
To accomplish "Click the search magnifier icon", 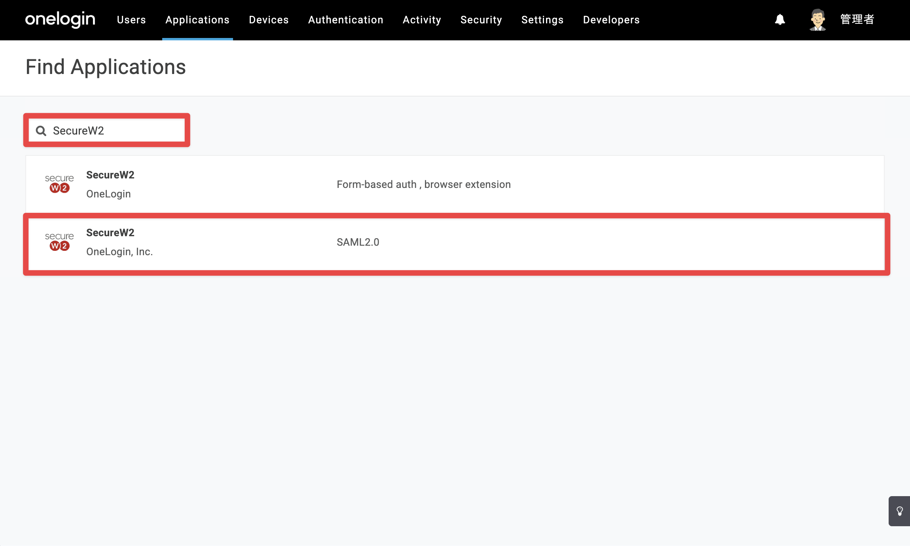I will pyautogui.click(x=41, y=131).
